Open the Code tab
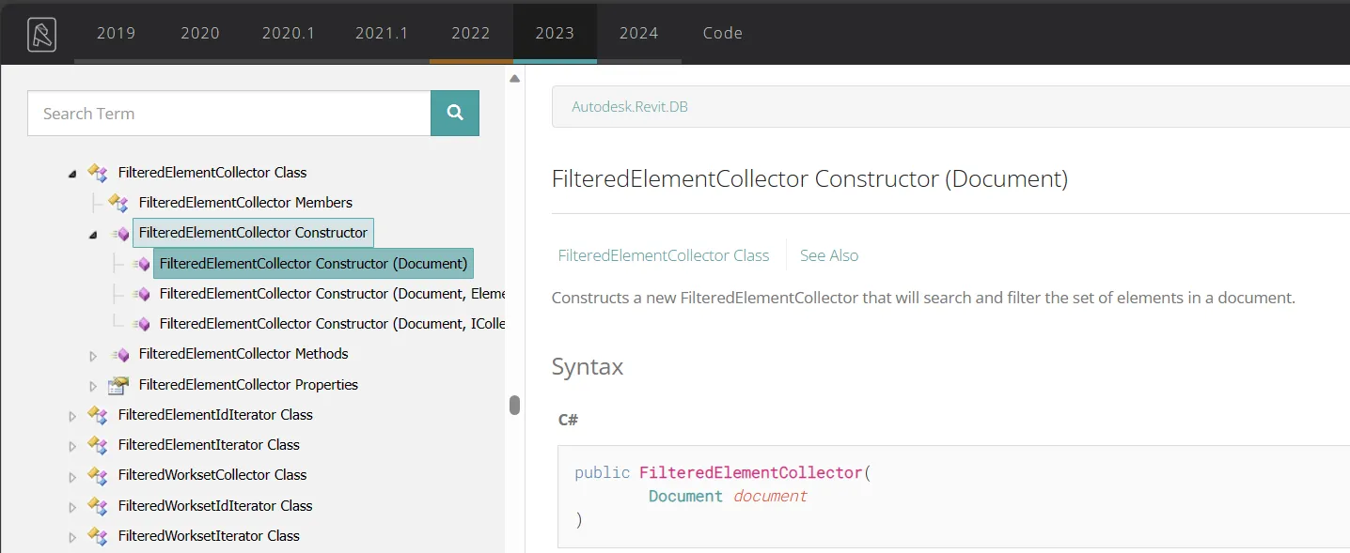The width and height of the screenshot is (1350, 553). pos(723,33)
